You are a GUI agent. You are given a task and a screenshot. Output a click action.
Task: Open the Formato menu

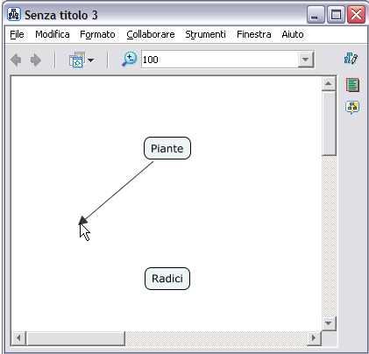(97, 34)
